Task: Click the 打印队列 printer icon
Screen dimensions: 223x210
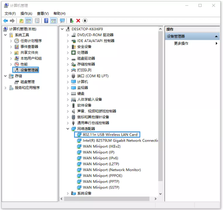Action: [x=74, y=70]
